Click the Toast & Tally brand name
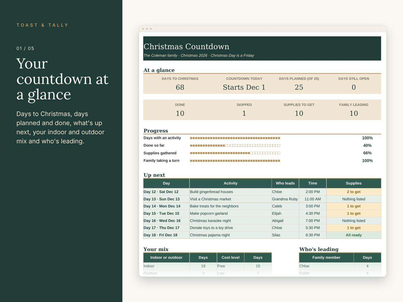Viewport: 403px width, 302px height. click(x=42, y=25)
